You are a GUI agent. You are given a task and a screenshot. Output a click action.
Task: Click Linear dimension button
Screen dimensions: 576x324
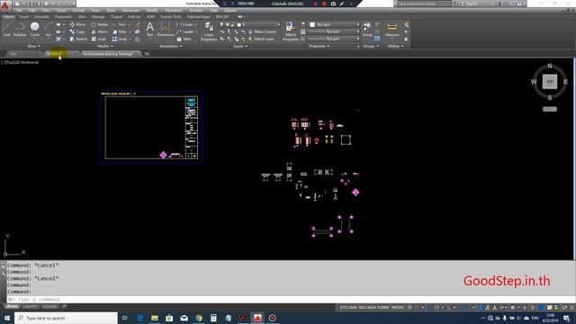click(185, 24)
